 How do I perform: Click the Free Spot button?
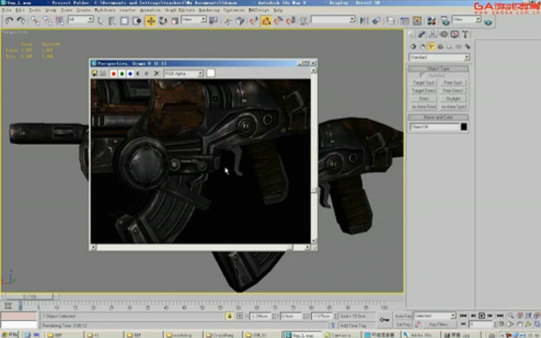(453, 83)
